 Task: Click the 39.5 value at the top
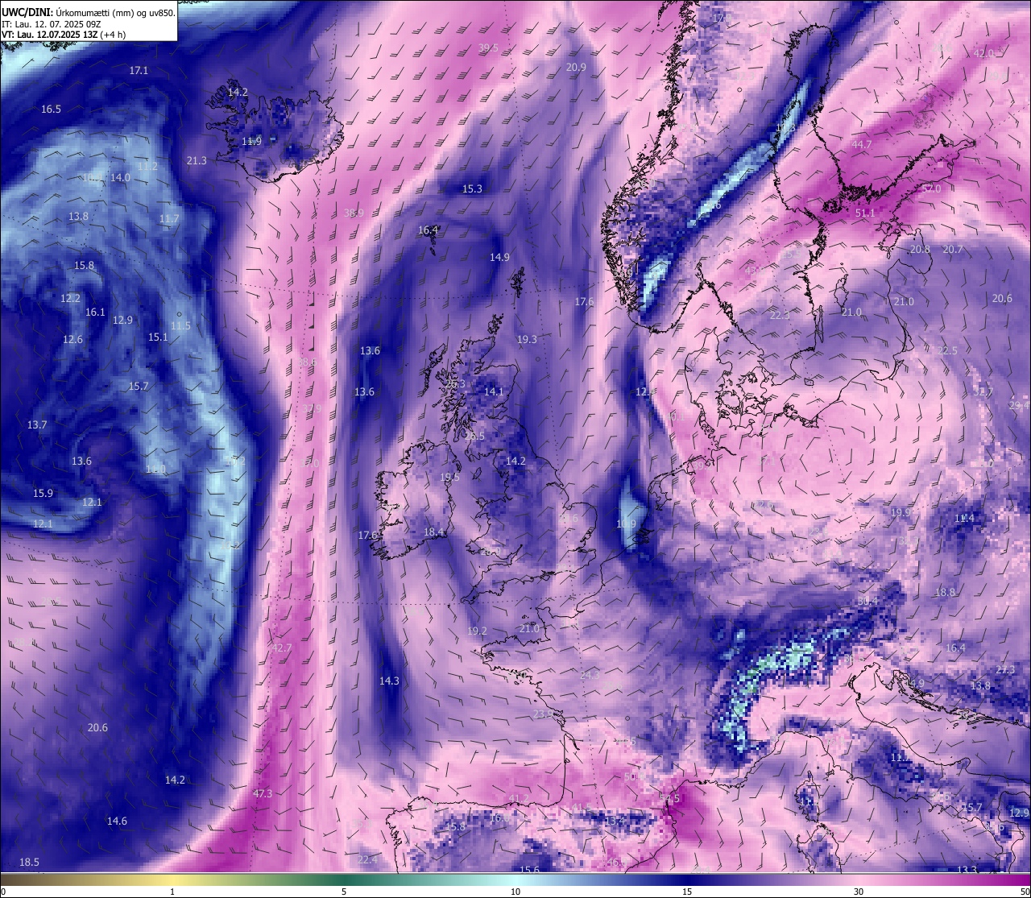tap(488, 48)
